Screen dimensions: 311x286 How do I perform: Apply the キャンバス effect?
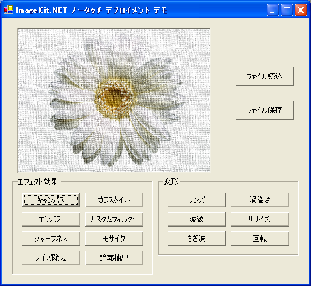coord(51,200)
